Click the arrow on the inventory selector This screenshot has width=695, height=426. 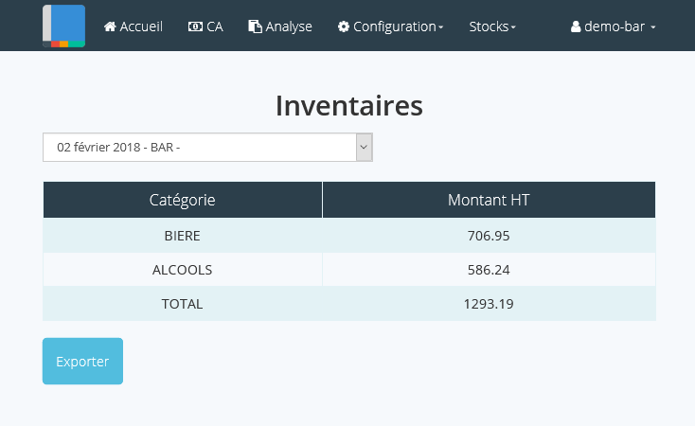(x=364, y=147)
